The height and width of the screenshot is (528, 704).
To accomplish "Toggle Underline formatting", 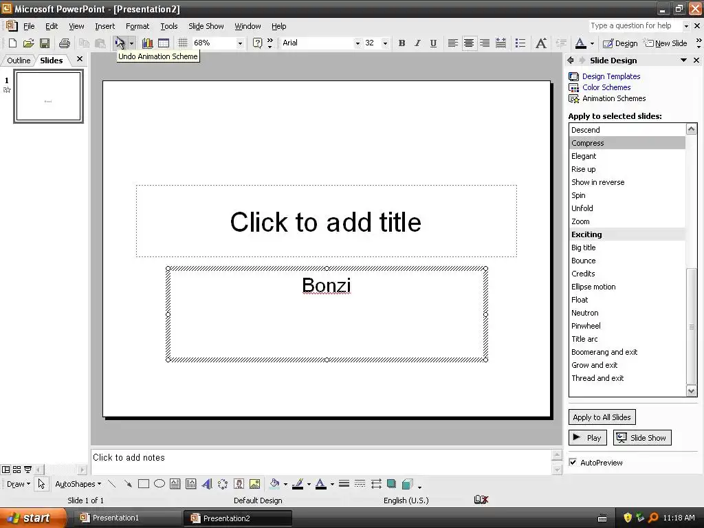I will click(433, 43).
